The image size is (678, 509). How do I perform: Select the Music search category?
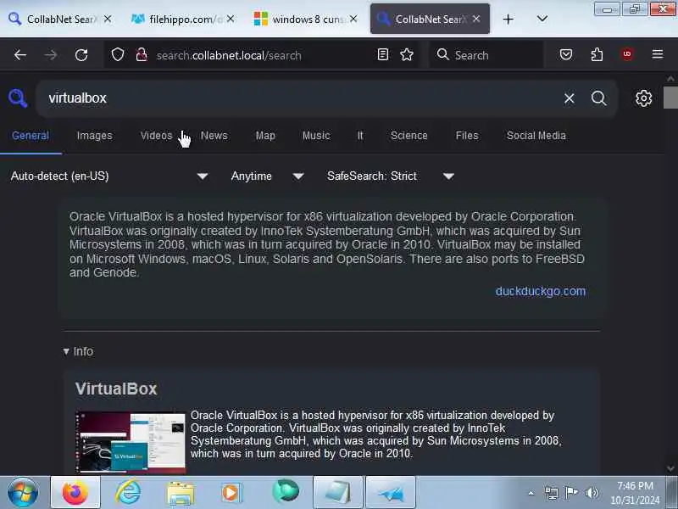click(x=316, y=136)
